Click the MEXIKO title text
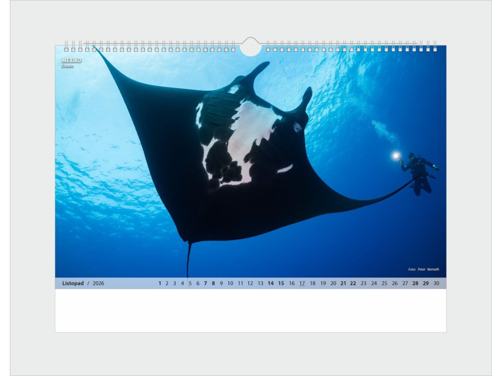Screen dimensions: 501x376 coord(71,61)
